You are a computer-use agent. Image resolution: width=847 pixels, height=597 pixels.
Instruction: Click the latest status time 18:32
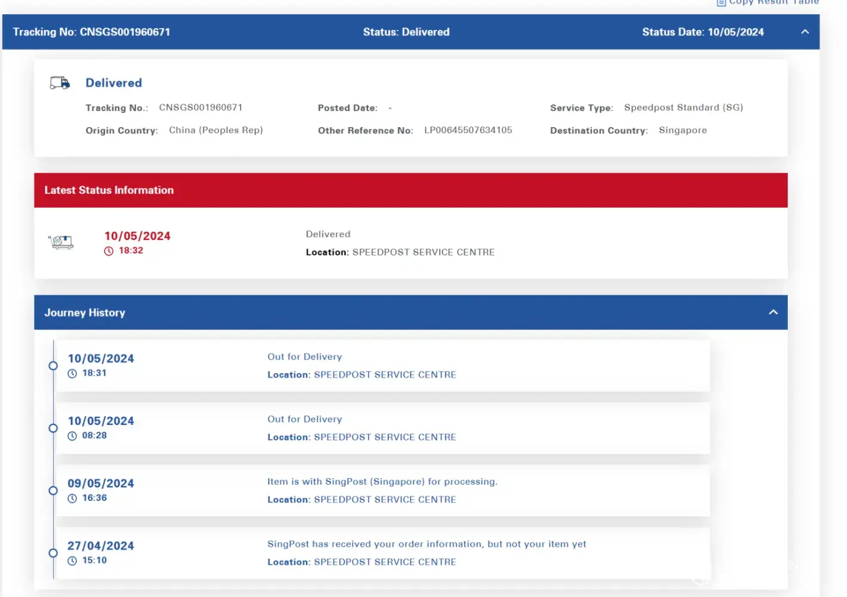pyautogui.click(x=131, y=251)
